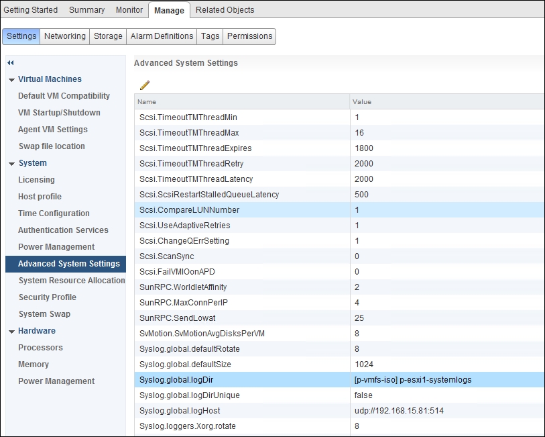545x437 pixels.
Task: Select VM Startup/Shutdown
Action: pyautogui.click(x=59, y=112)
